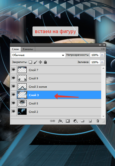This screenshot has height=166, width=115.
Task: Click the link layers chain icon
Action: (x=52, y=121)
